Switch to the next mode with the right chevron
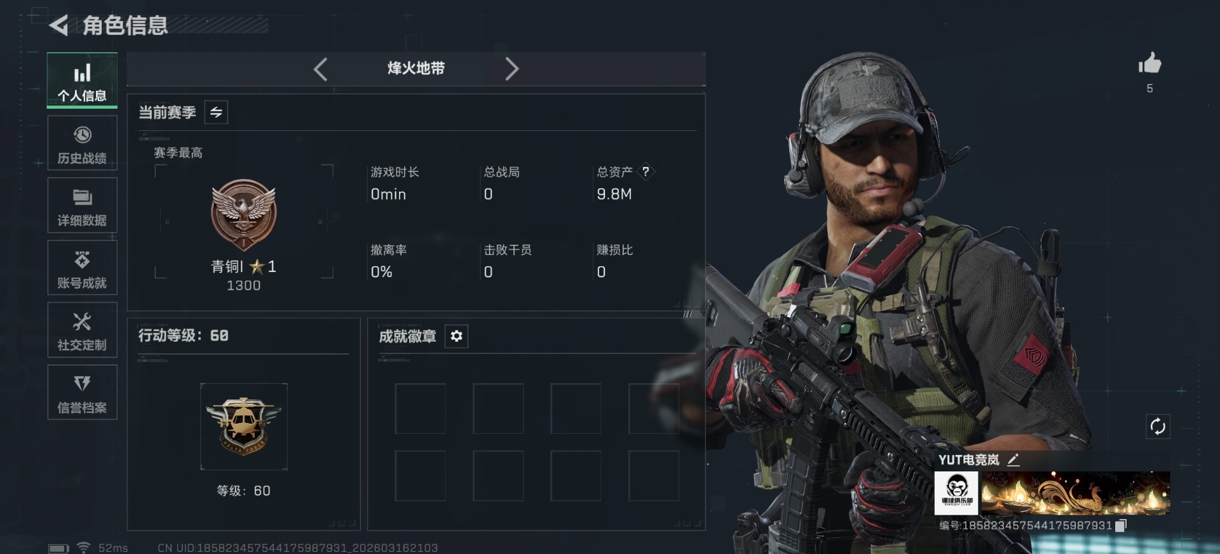 512,69
